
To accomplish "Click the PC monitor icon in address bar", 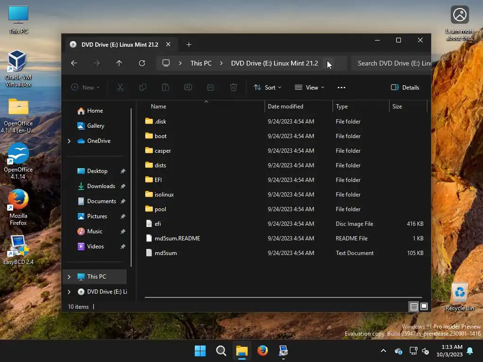I will pos(166,63).
